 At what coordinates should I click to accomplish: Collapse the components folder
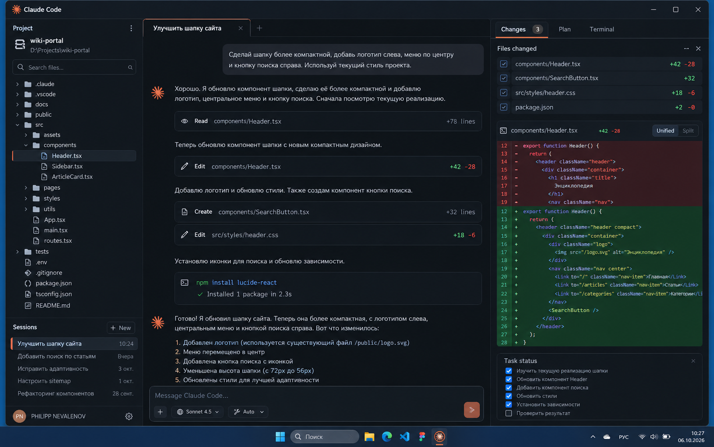[26, 145]
